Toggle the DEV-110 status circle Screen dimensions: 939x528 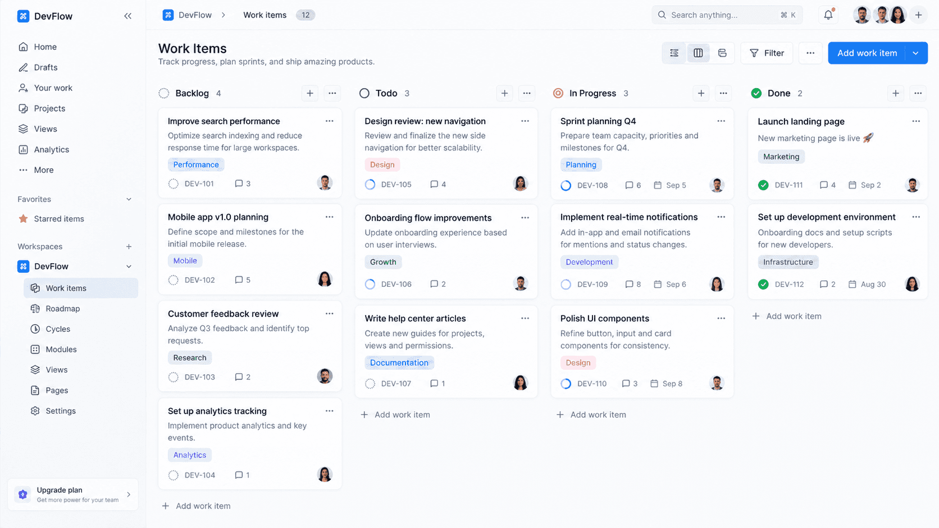tap(566, 384)
